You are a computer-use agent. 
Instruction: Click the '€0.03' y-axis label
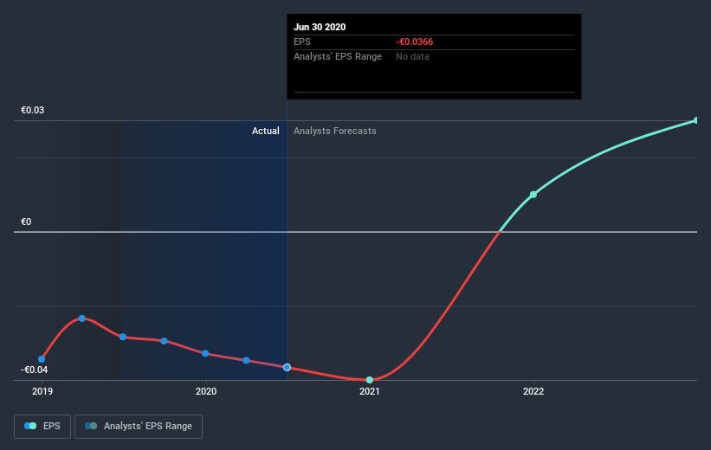click(x=32, y=110)
